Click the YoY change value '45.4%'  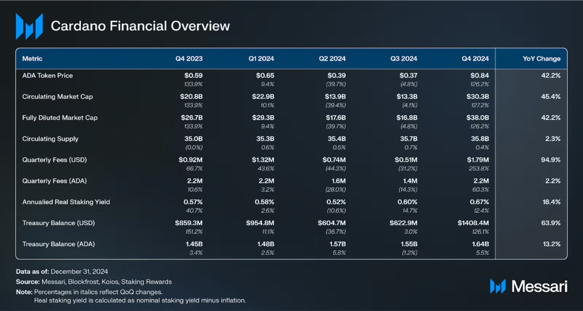tap(551, 97)
